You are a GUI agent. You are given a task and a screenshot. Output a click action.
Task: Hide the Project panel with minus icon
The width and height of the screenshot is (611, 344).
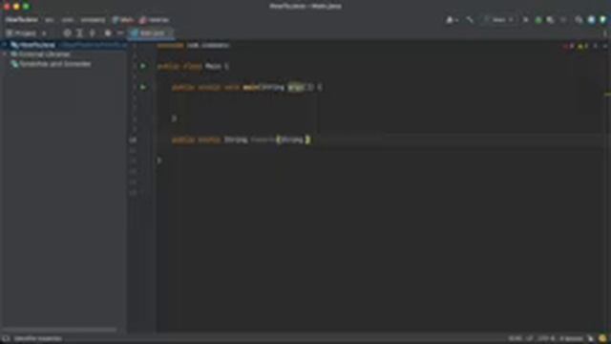[x=120, y=33]
